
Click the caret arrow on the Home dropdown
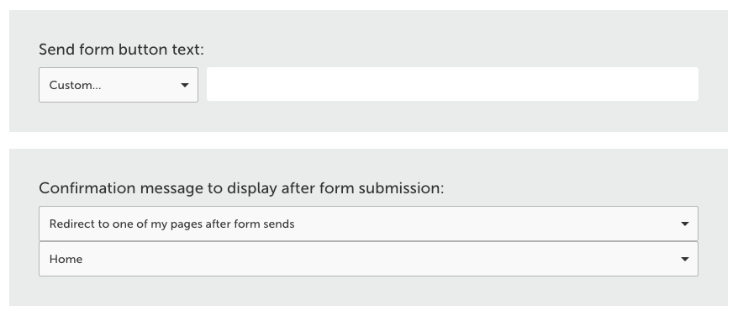685,259
